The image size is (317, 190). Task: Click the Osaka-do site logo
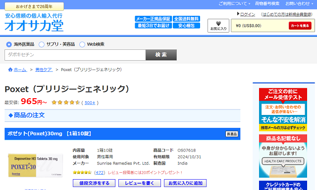coord(34,26)
